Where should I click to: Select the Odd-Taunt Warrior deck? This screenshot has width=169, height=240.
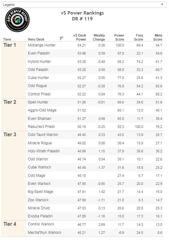(x=43, y=135)
